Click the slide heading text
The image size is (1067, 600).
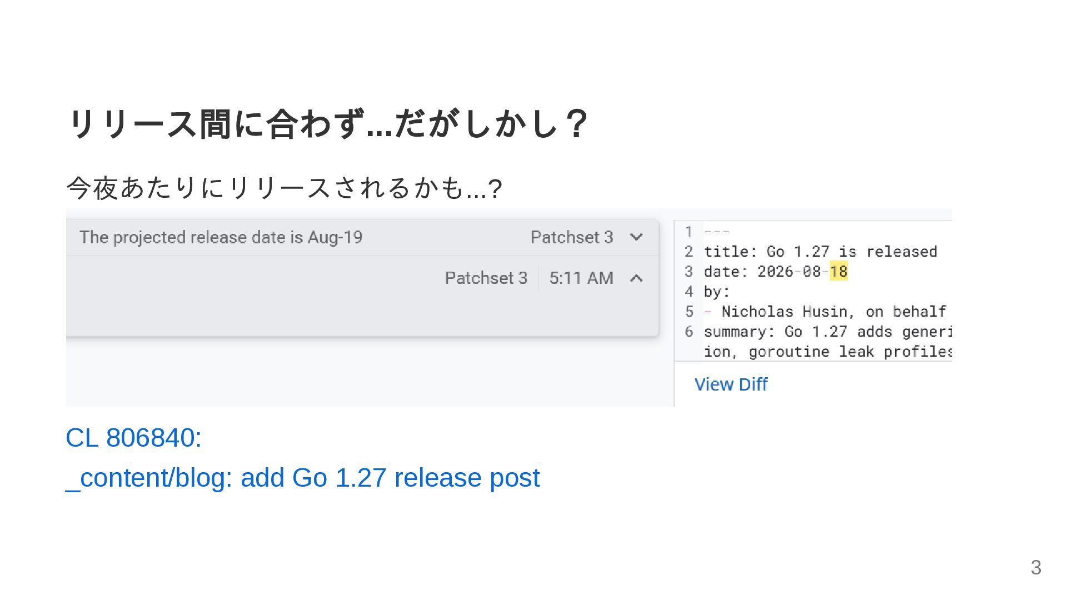click(x=327, y=123)
